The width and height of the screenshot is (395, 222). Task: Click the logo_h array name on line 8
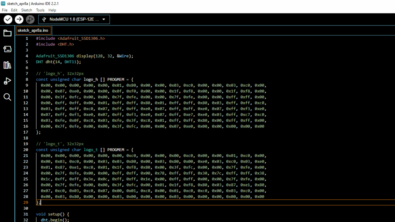[x=91, y=79]
